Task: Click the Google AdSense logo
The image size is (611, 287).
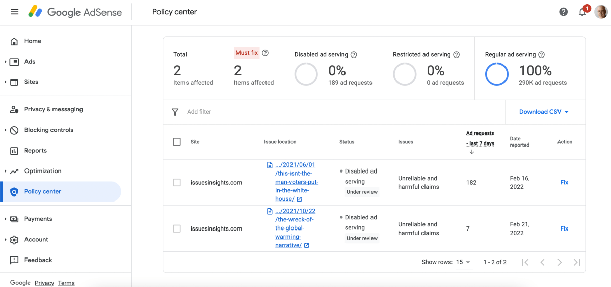Action: pyautogui.click(x=75, y=12)
